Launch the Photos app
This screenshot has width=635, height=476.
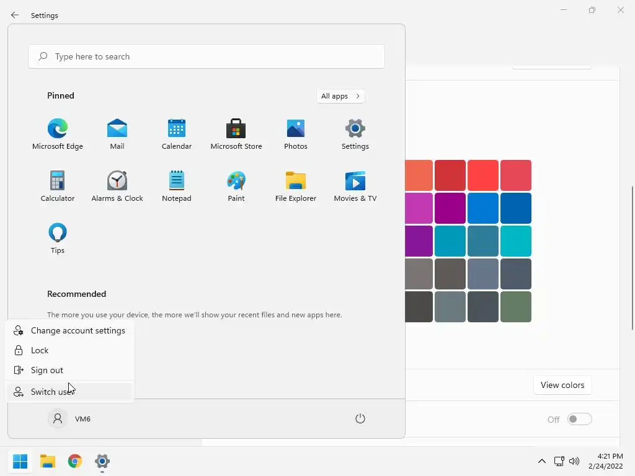296,134
